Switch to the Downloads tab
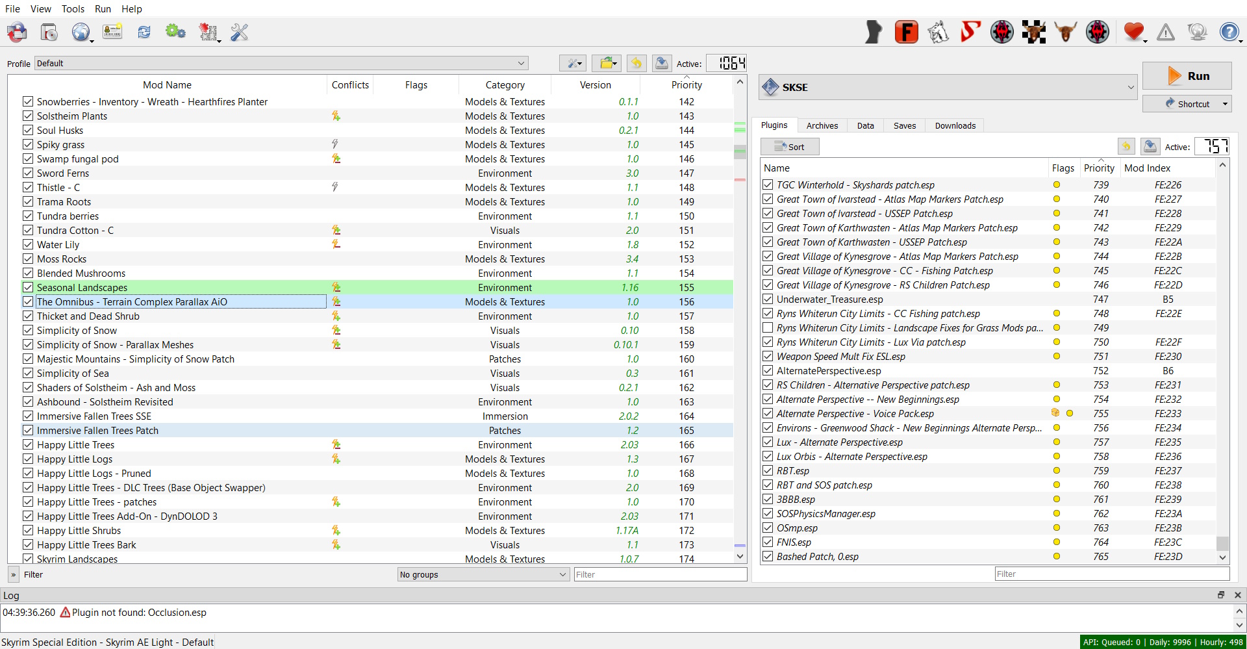This screenshot has width=1247, height=649. pos(955,125)
